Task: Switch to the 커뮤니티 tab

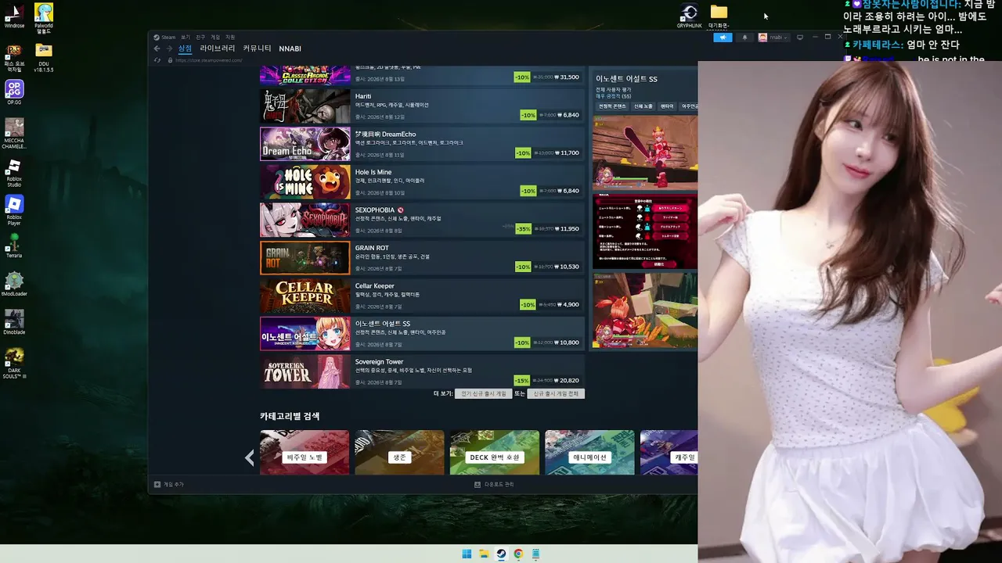Action: pyautogui.click(x=257, y=48)
